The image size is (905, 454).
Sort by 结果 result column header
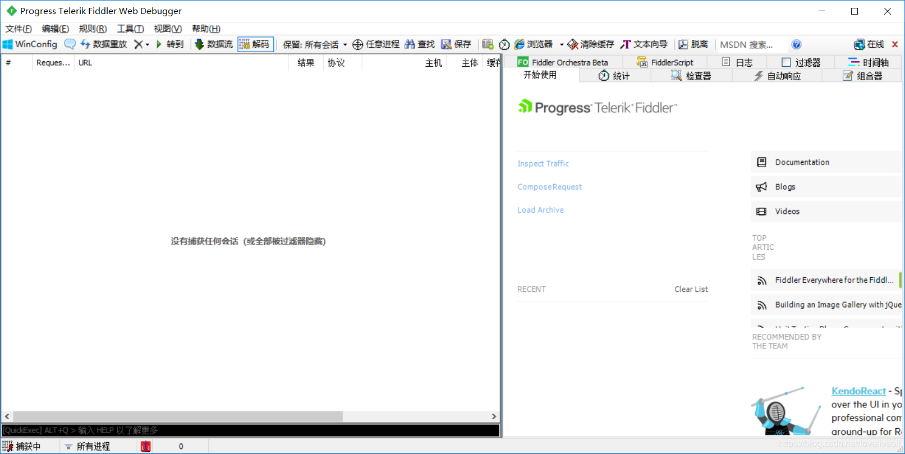(306, 63)
